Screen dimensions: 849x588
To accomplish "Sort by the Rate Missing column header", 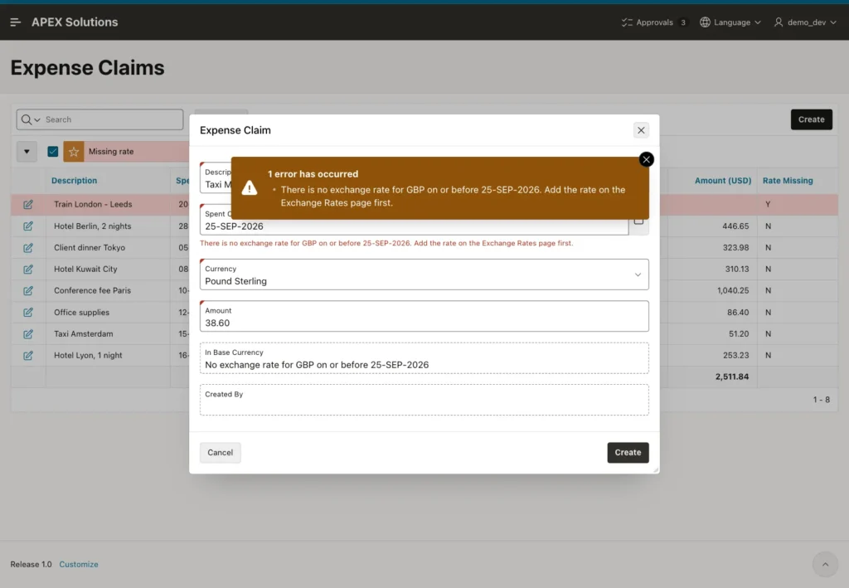I will pos(788,181).
